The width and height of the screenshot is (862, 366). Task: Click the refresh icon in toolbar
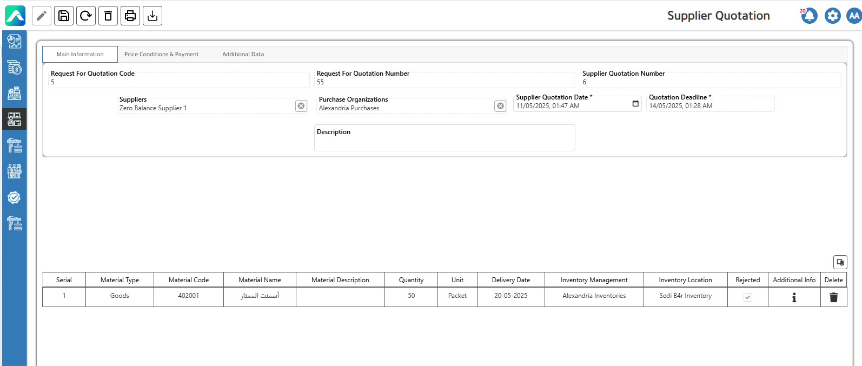pos(86,16)
